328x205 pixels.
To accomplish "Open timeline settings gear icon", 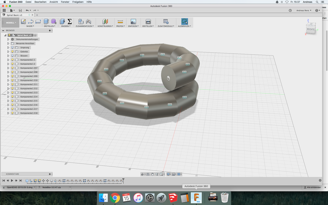I will pyautogui.click(x=320, y=180).
